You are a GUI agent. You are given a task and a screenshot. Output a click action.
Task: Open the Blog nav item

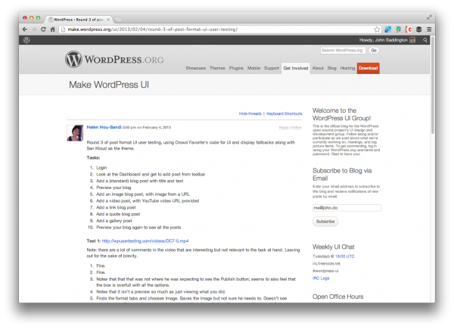tap(332, 68)
